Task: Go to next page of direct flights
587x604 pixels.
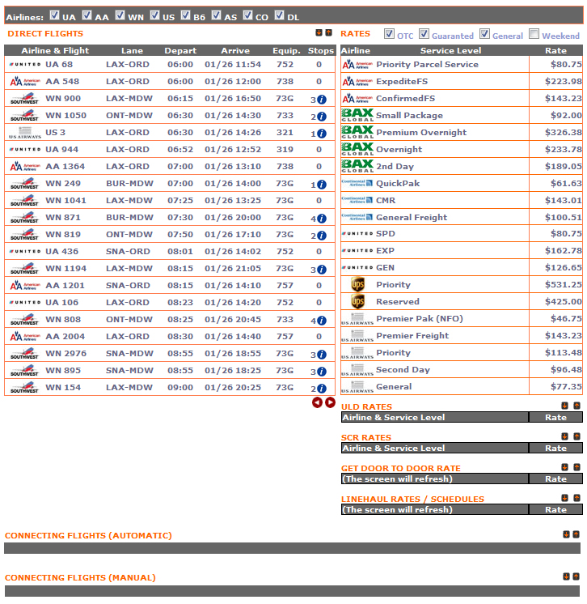Action: (330, 402)
